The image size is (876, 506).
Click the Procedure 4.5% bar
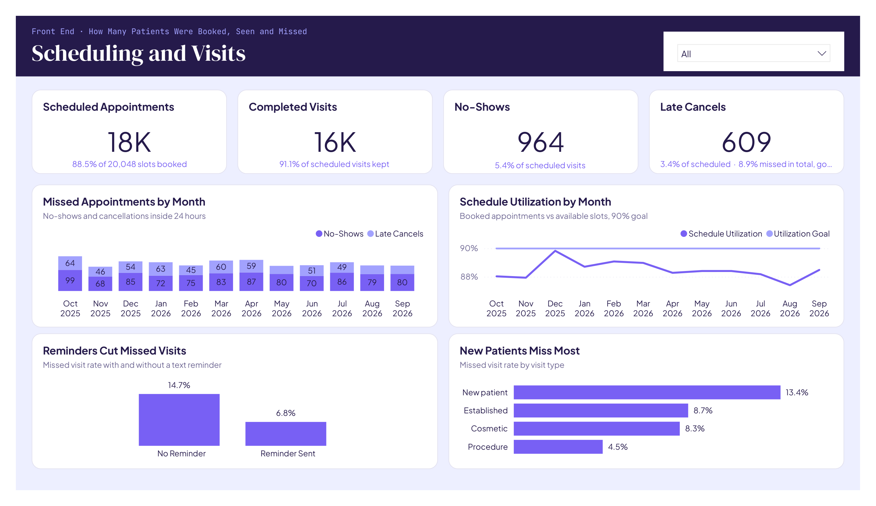coord(558,447)
